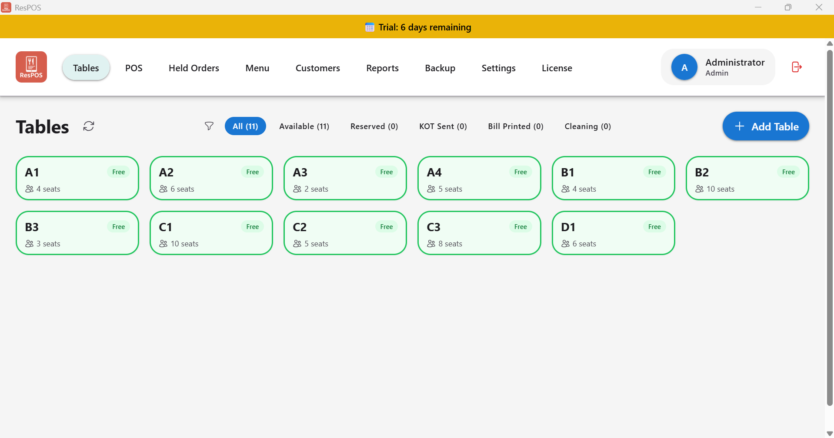Screen dimensions: 834x438
Task: Select table B2 card
Action: (x=747, y=178)
